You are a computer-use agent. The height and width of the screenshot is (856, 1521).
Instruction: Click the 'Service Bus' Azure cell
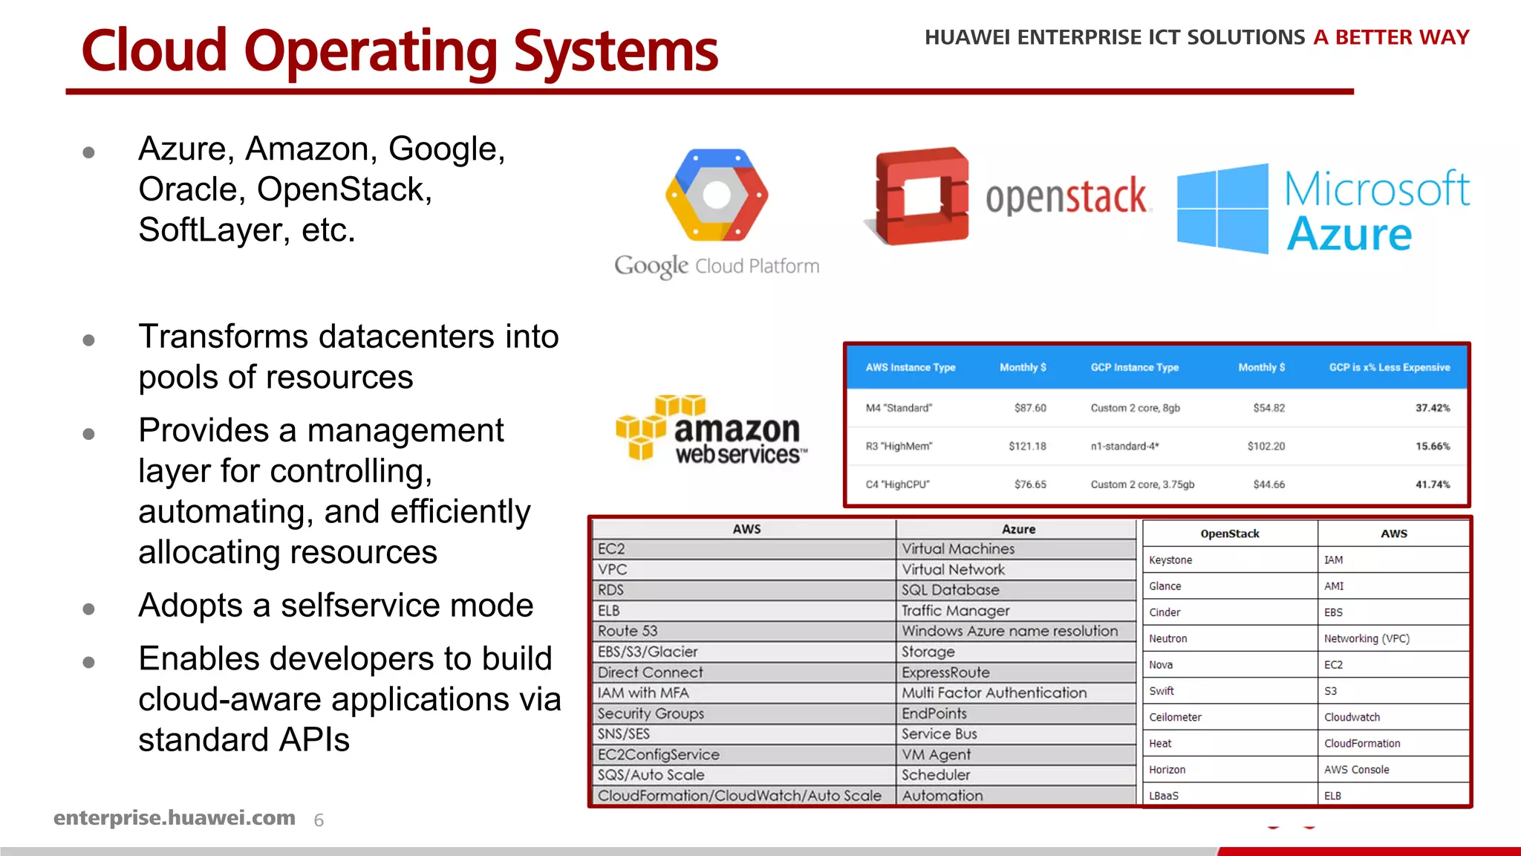click(1016, 734)
